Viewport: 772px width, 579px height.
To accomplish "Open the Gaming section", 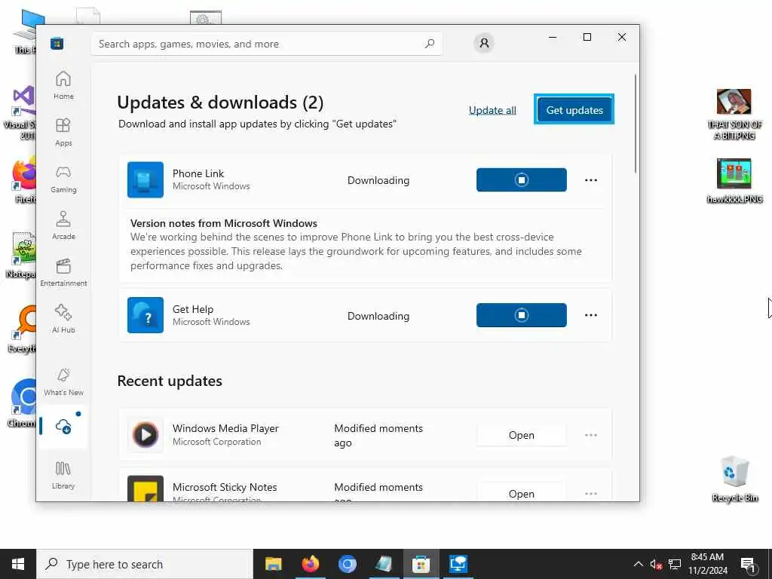I will coord(63,179).
